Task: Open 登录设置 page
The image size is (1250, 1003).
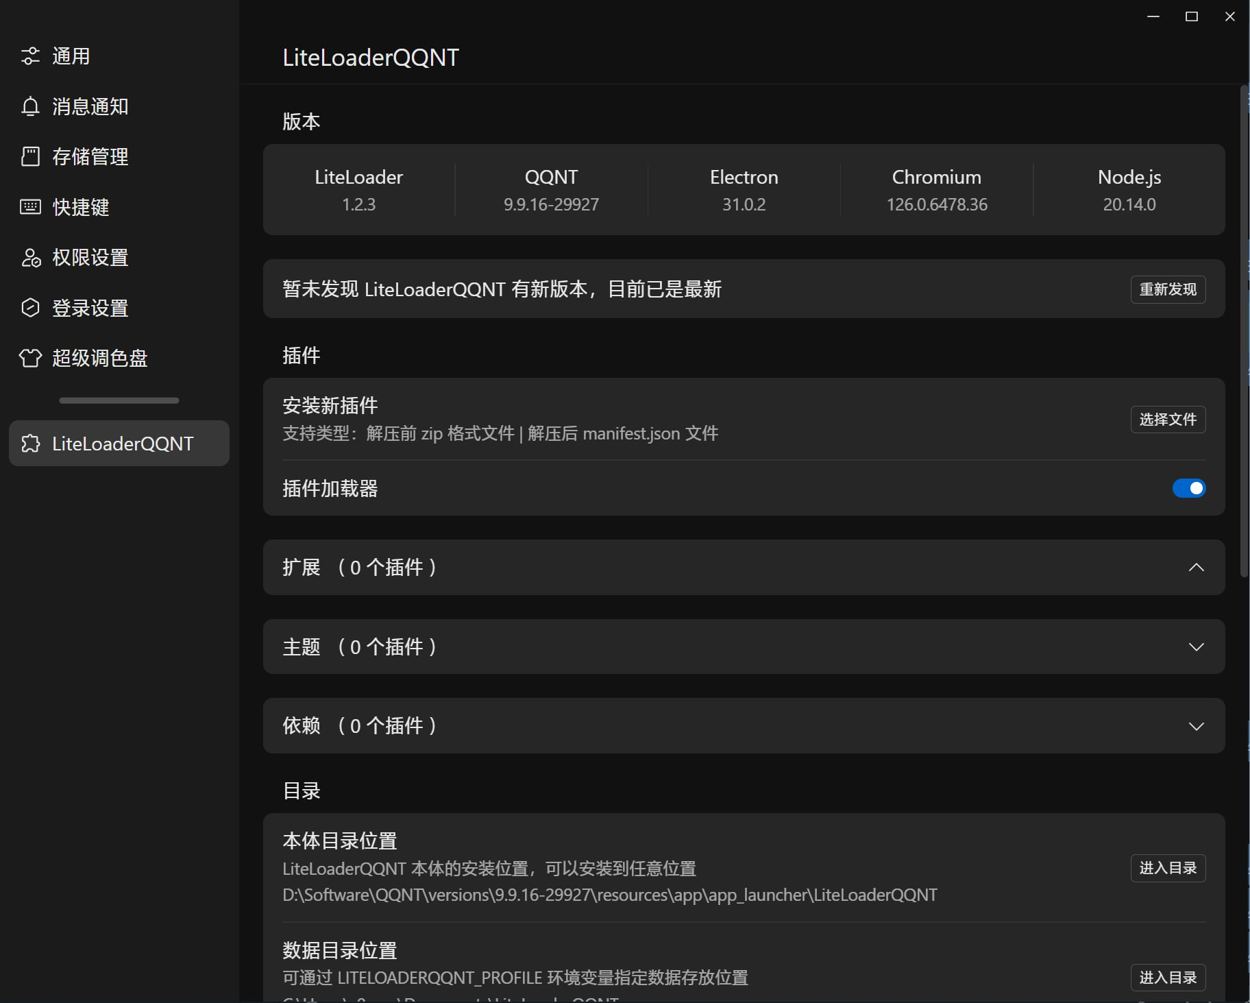Action: 119,308
